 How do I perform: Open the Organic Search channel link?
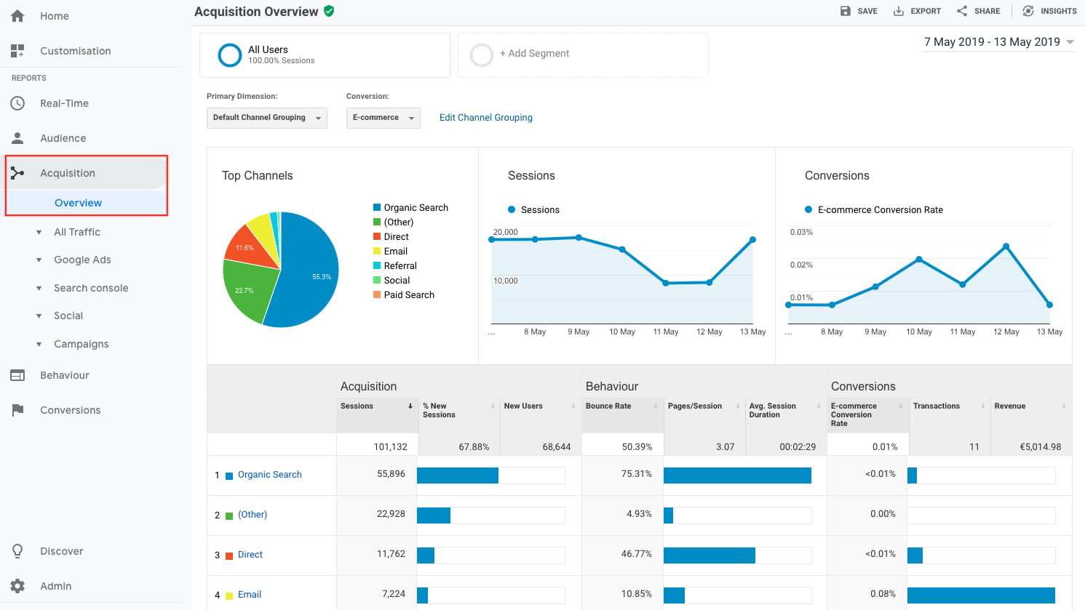[x=269, y=475]
